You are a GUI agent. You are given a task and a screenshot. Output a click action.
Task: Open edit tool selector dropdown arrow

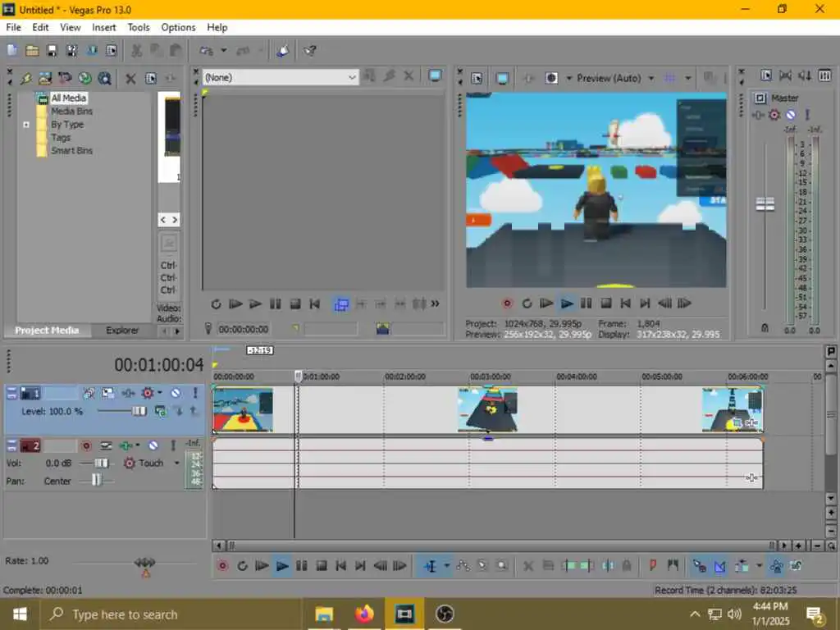(446, 566)
